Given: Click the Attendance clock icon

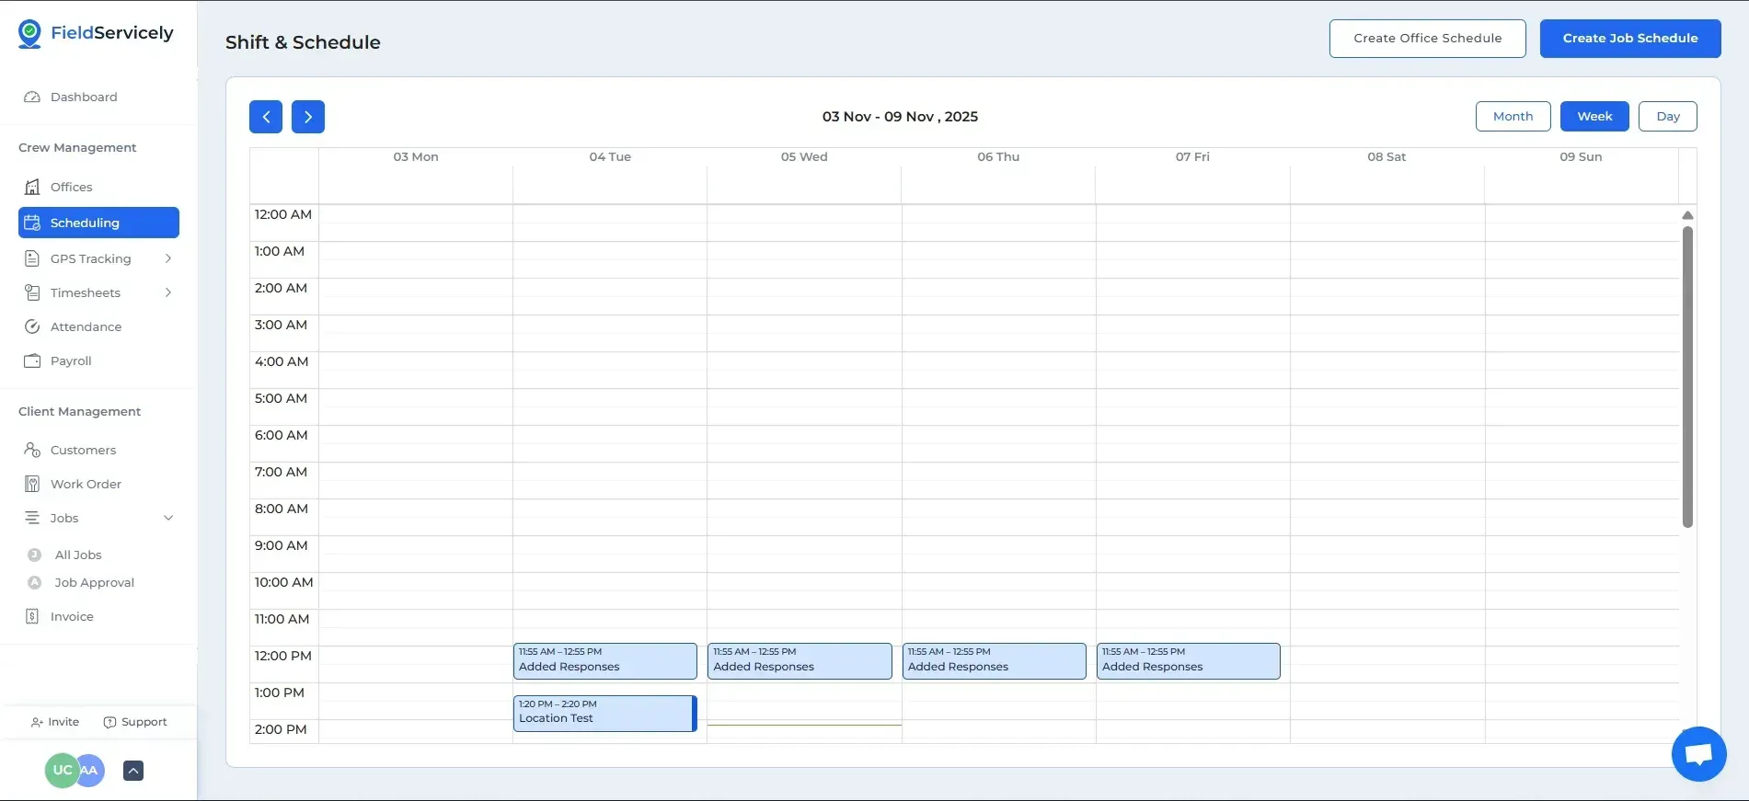Looking at the screenshot, I should (32, 326).
